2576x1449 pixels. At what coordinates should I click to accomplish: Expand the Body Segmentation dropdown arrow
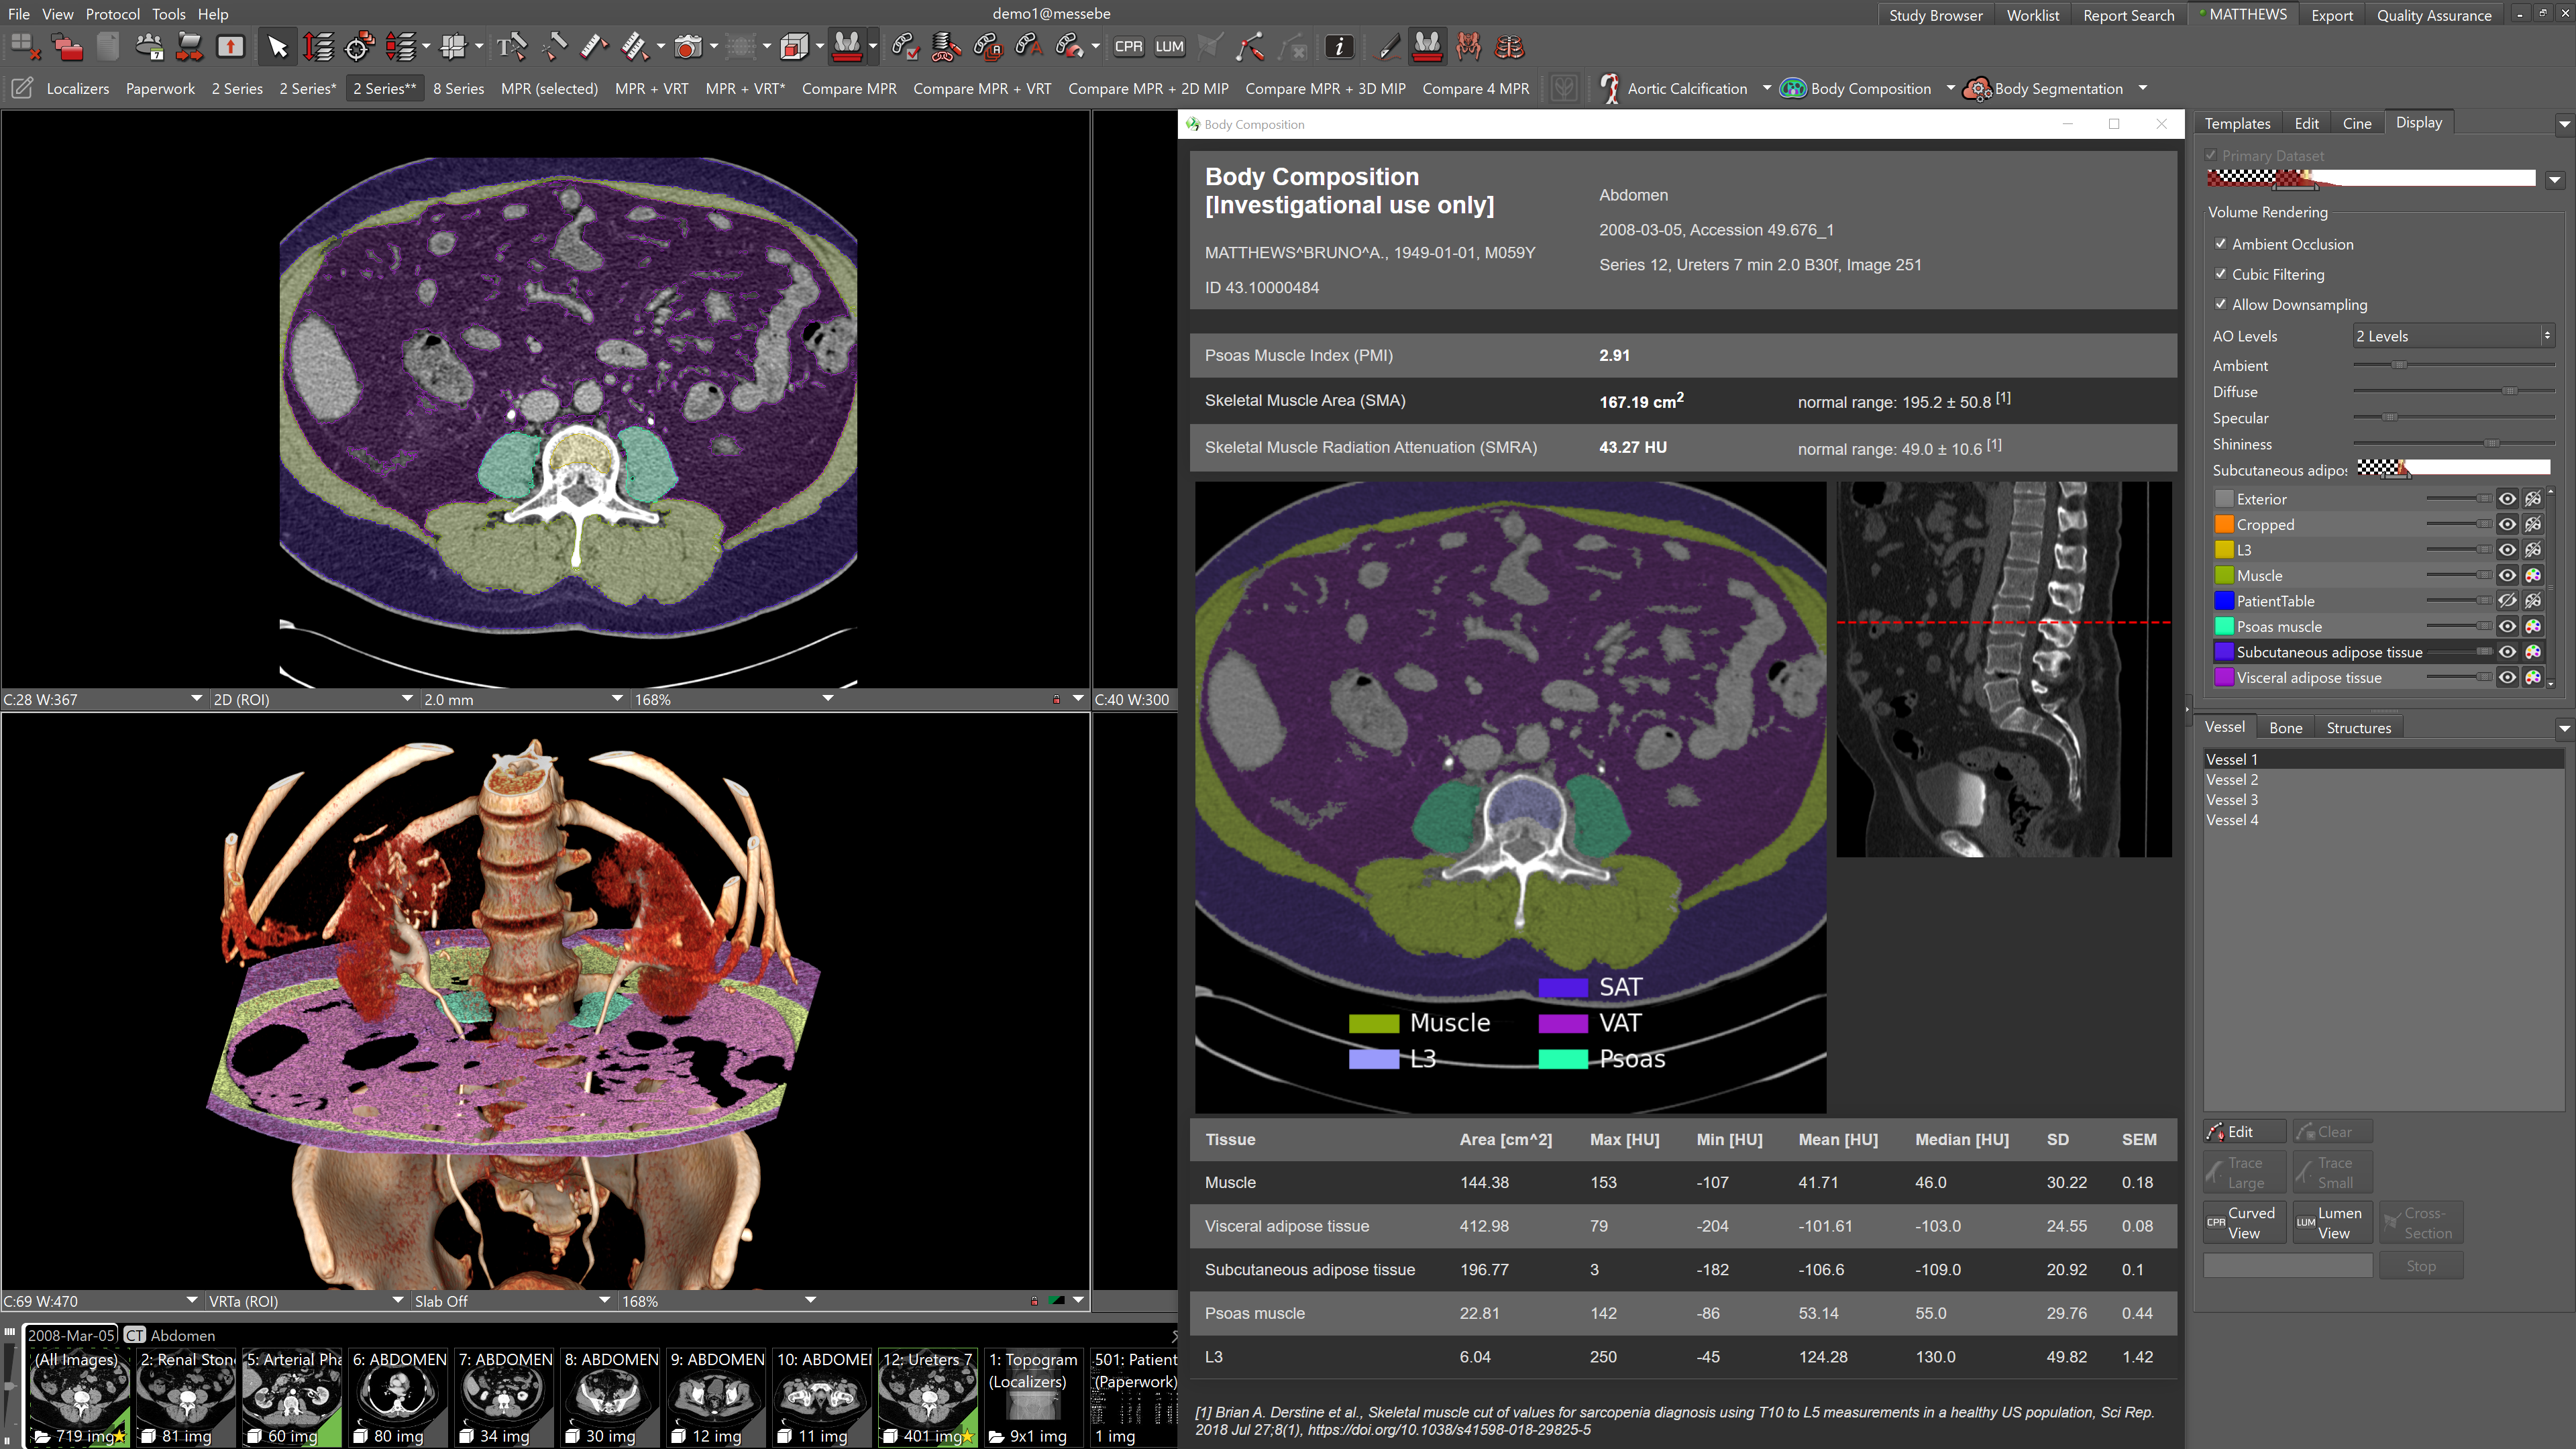(2142, 88)
